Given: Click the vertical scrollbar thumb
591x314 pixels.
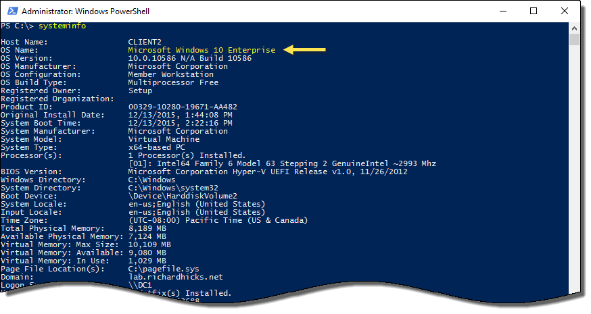Looking at the screenshot, I should [575, 39].
